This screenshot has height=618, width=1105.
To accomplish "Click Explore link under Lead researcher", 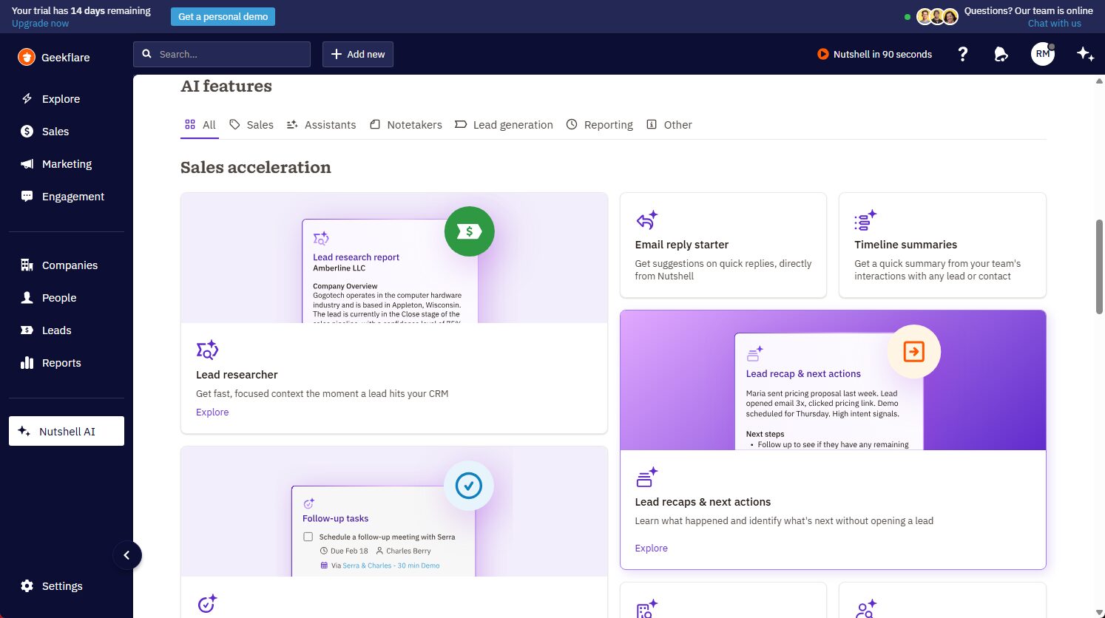I will (x=212, y=412).
